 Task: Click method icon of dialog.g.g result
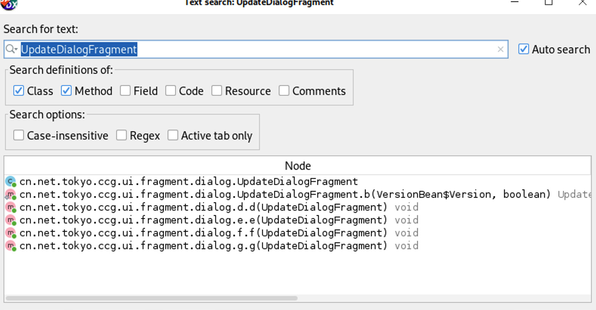pyautogui.click(x=11, y=246)
